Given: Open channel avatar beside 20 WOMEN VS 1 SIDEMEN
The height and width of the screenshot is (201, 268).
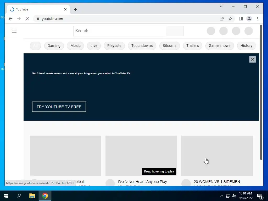Looking at the screenshot, I should click(x=186, y=183).
